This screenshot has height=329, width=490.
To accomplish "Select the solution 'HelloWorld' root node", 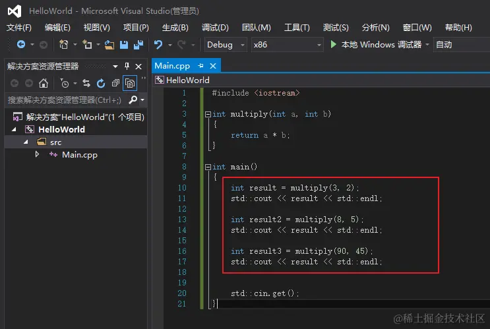I will (78, 117).
